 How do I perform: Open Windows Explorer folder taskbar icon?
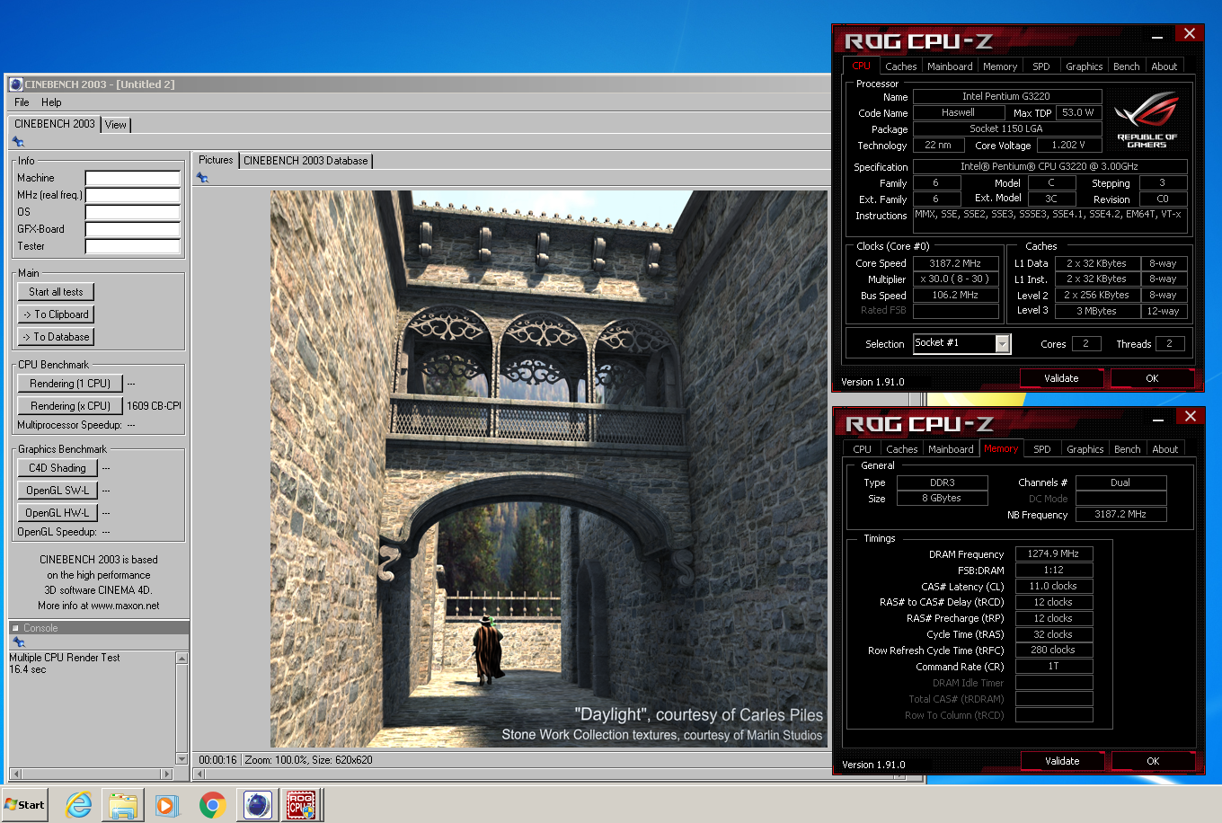click(123, 804)
